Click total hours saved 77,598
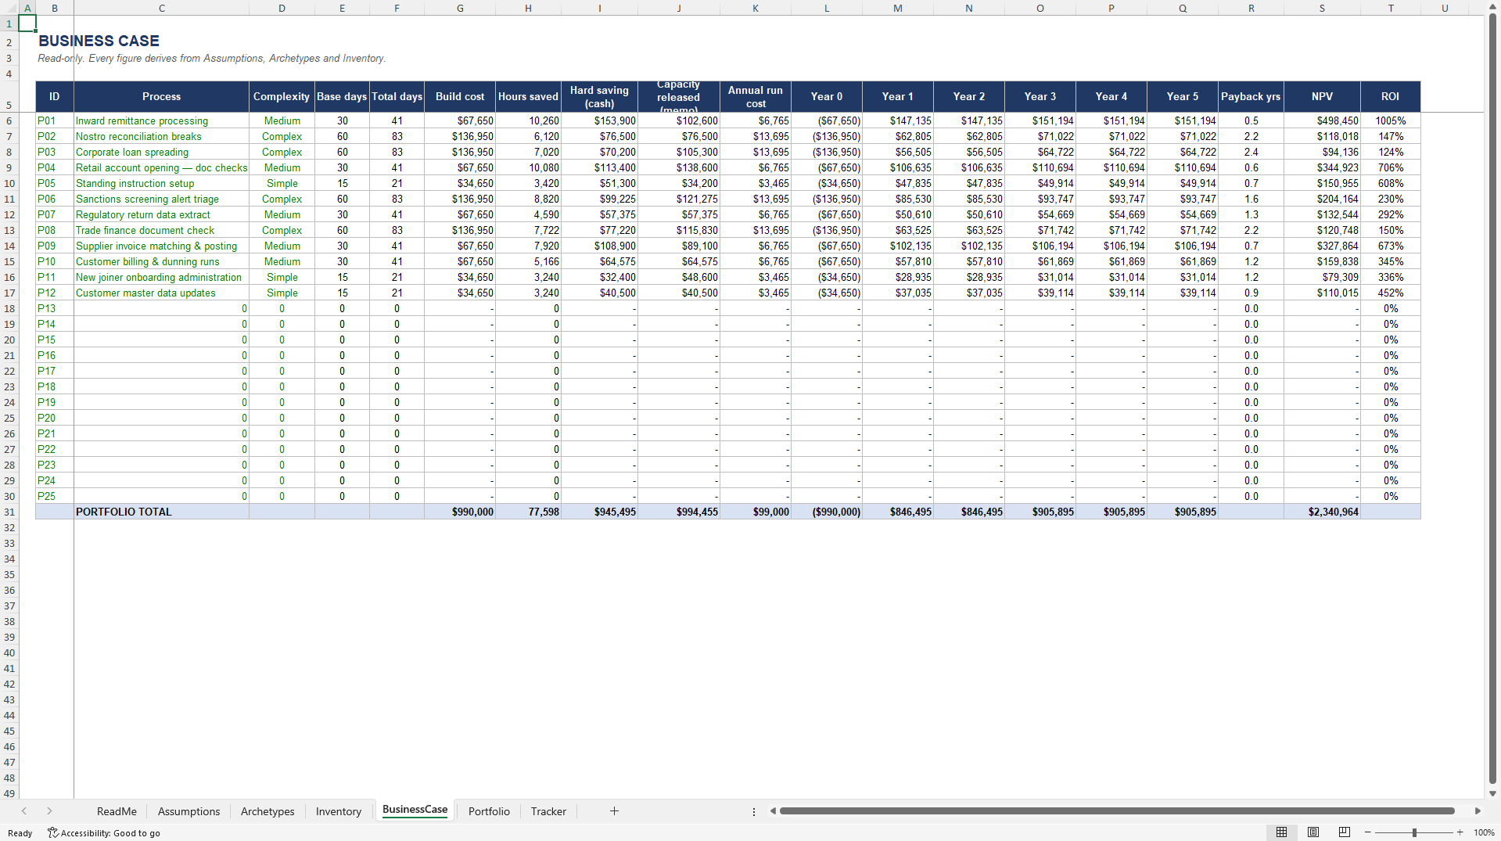This screenshot has width=1501, height=841. [x=528, y=512]
